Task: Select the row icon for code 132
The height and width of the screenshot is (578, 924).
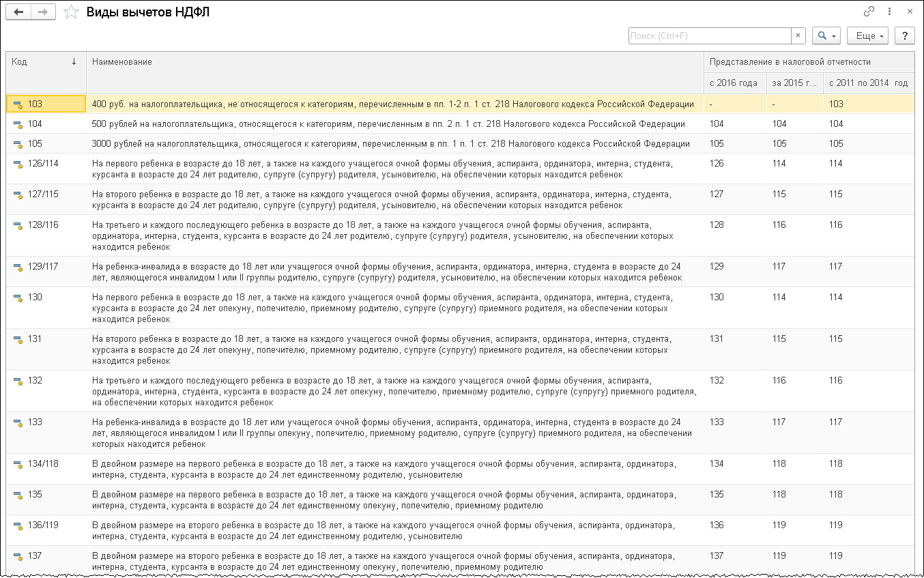Action: tap(18, 381)
